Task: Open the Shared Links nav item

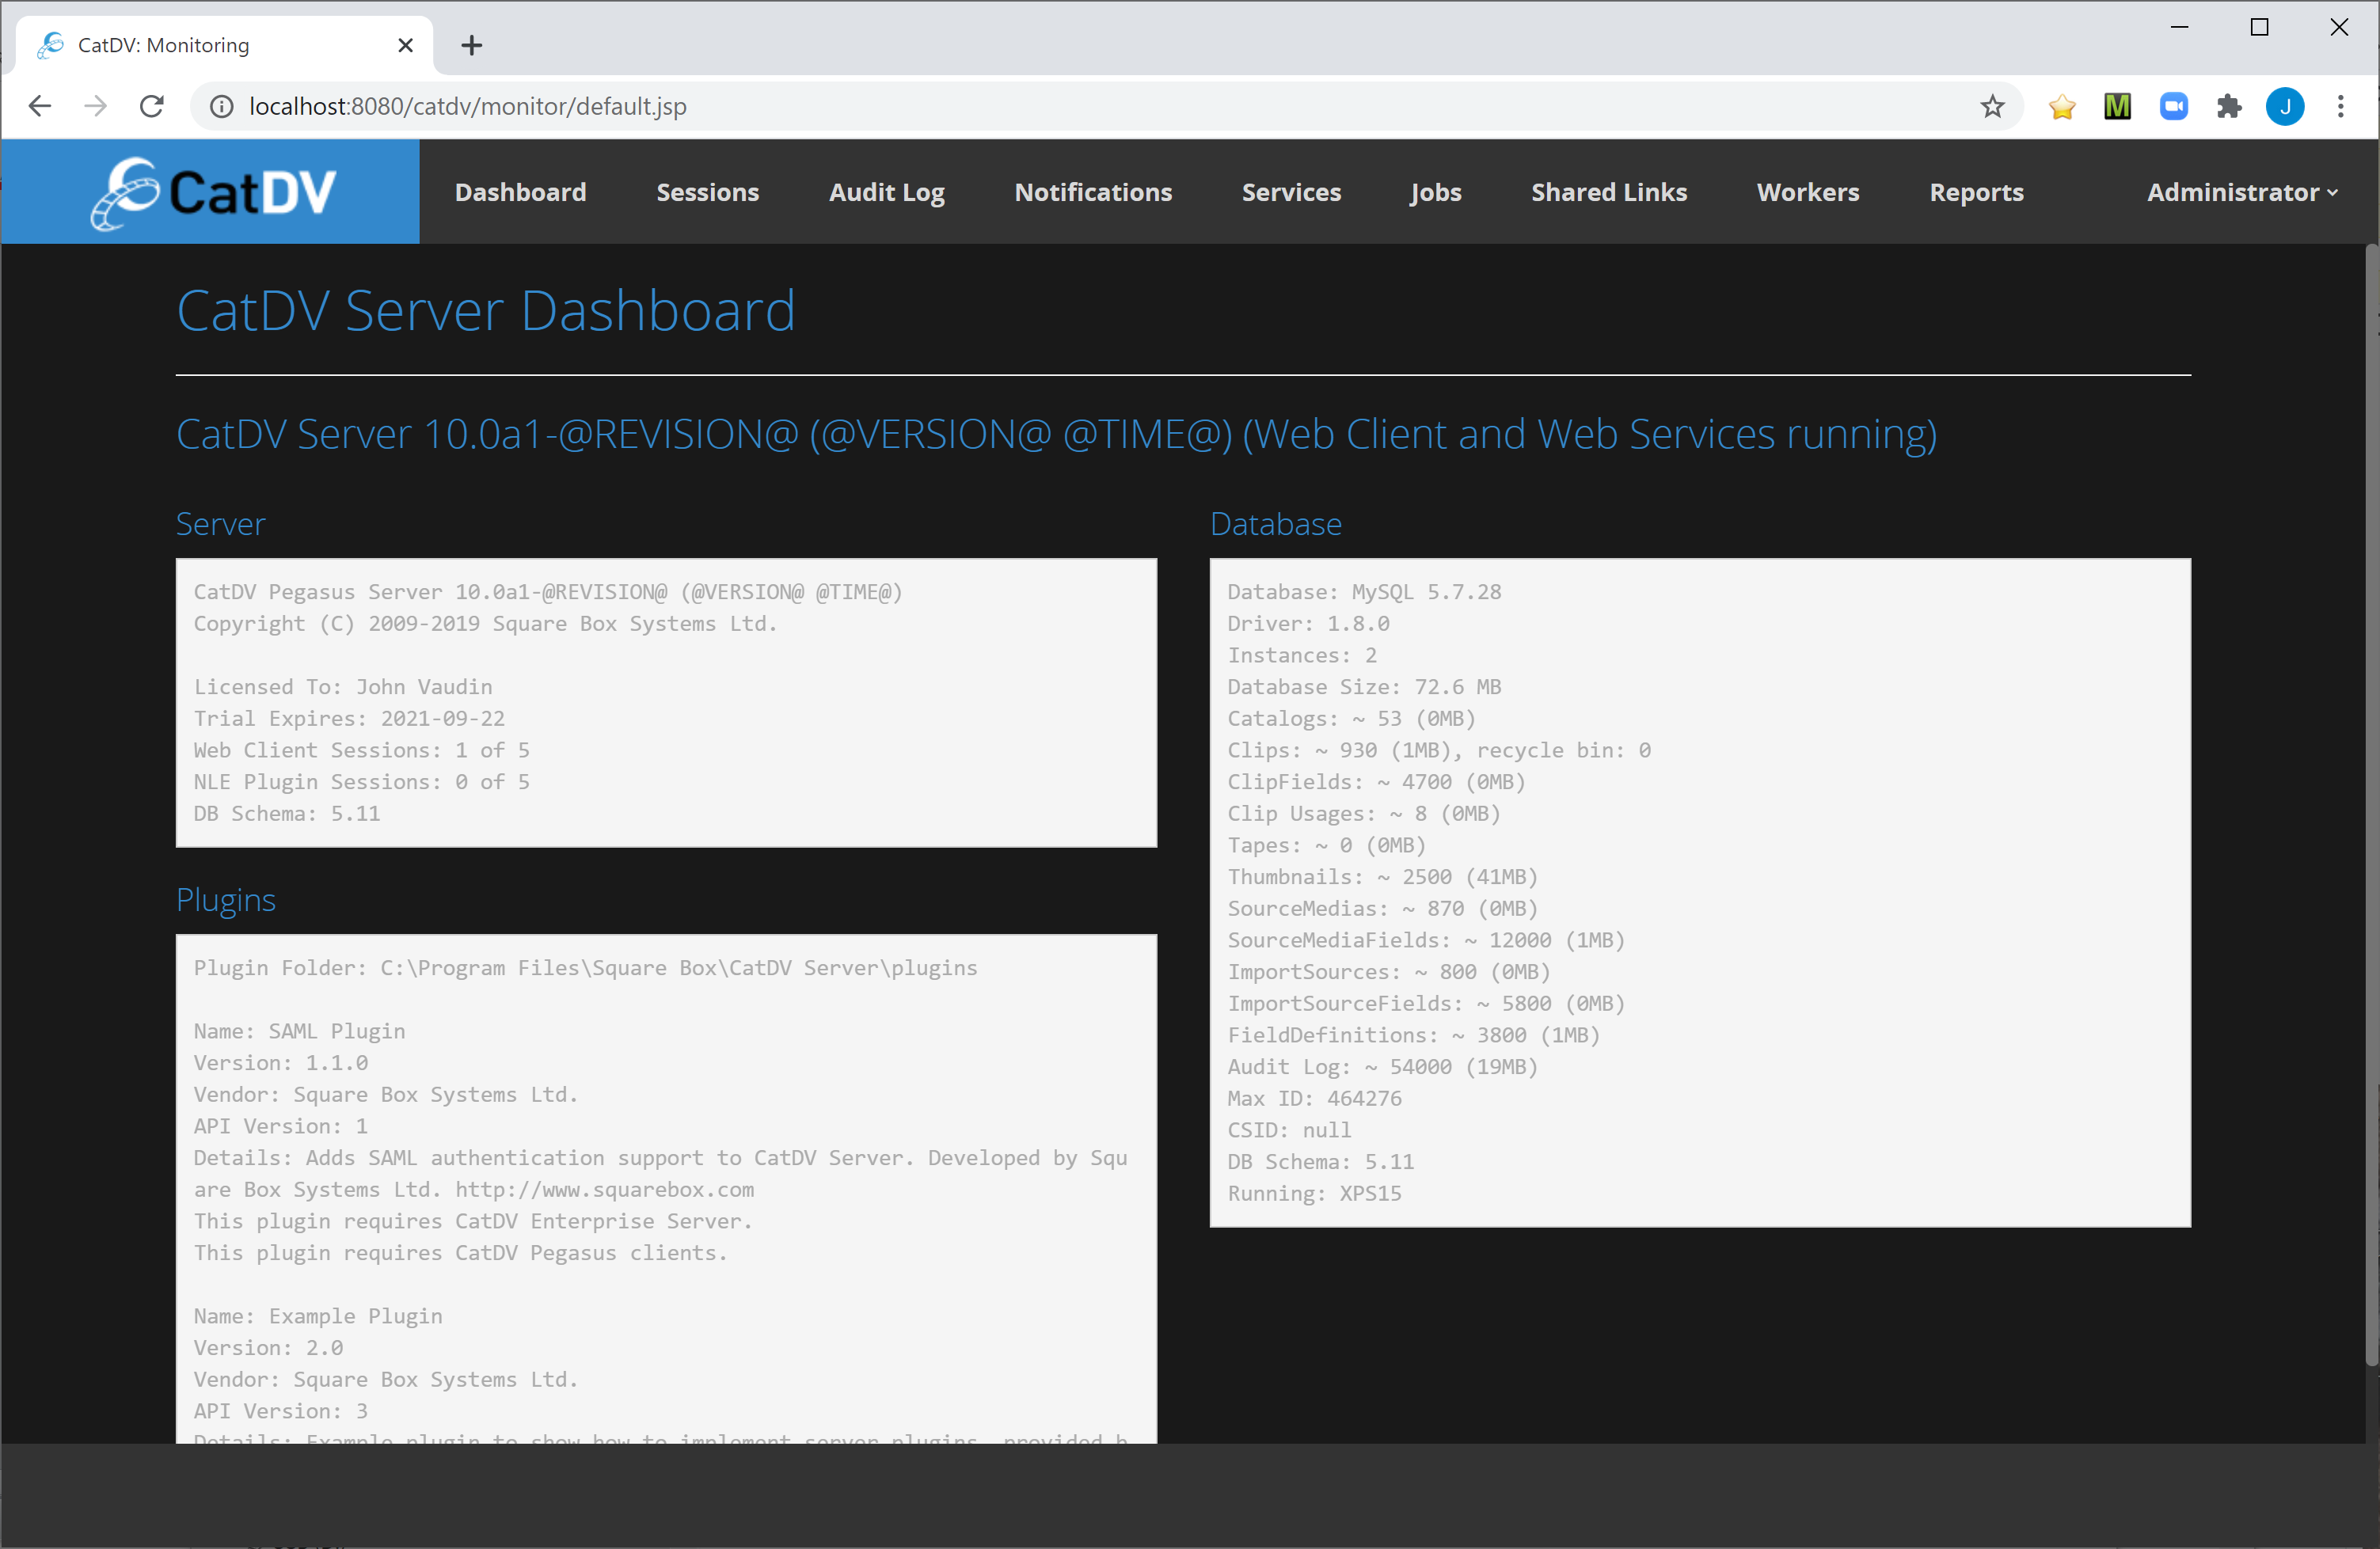Action: 1608,192
